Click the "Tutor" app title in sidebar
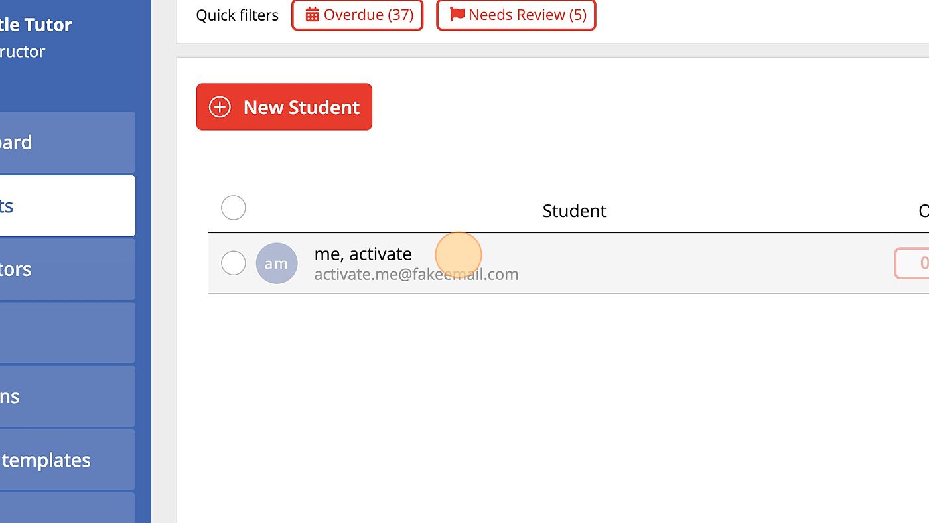 point(48,25)
